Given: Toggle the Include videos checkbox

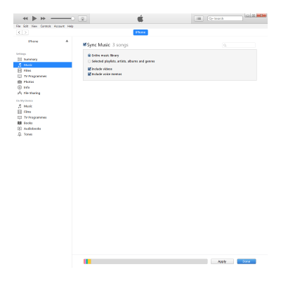Looking at the screenshot, I should point(89,69).
